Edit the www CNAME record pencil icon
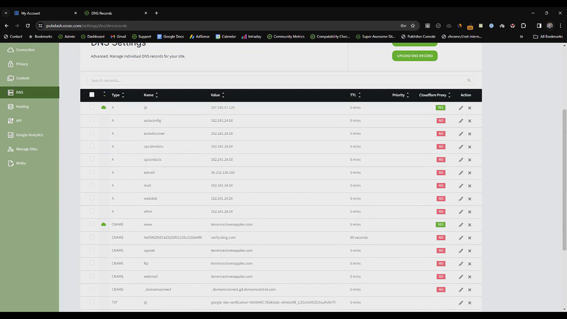Screen dimensions: 567x319 [x=461, y=225]
